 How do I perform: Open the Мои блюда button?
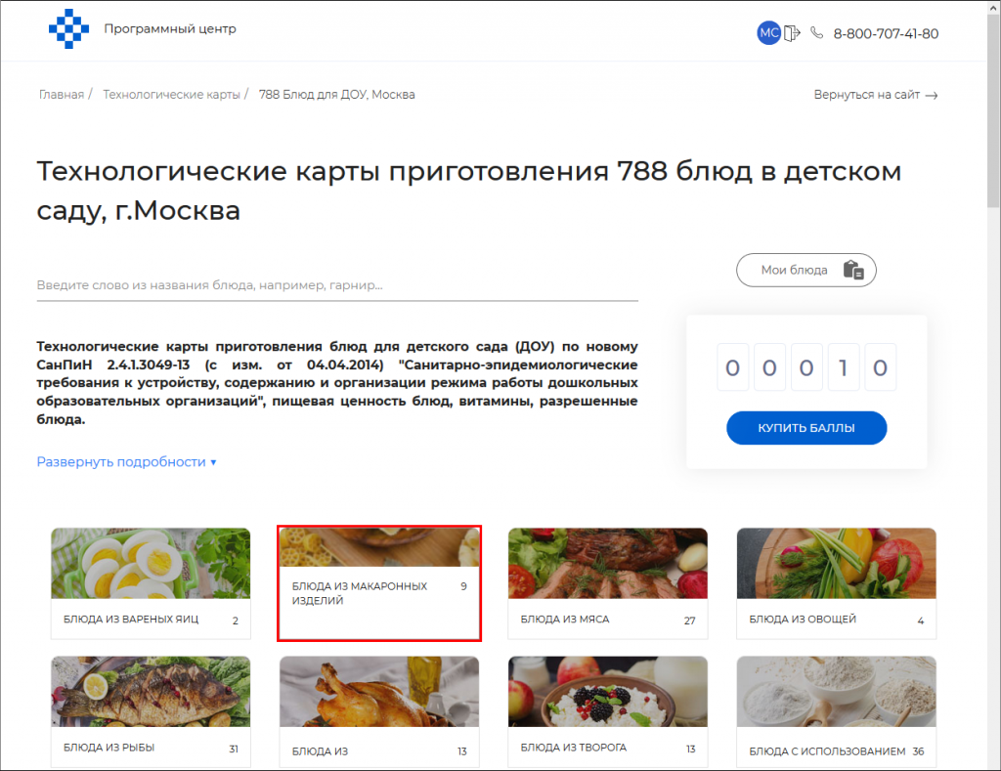[805, 270]
